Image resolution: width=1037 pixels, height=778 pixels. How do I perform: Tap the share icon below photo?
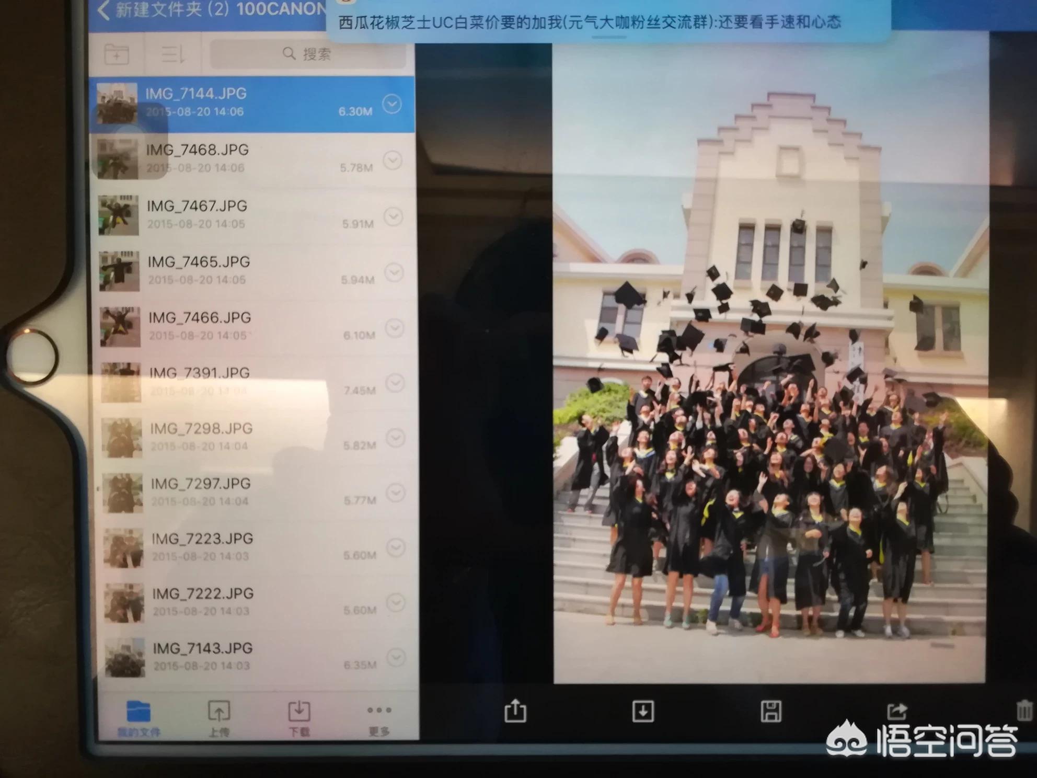pos(515,711)
